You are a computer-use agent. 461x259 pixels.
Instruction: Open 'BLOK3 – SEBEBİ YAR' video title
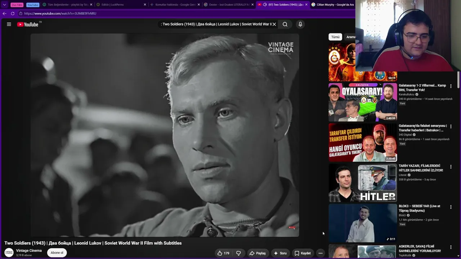click(420, 208)
